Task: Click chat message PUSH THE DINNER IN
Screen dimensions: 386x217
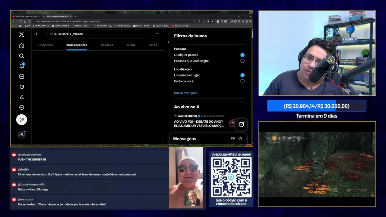Action: 32,159
